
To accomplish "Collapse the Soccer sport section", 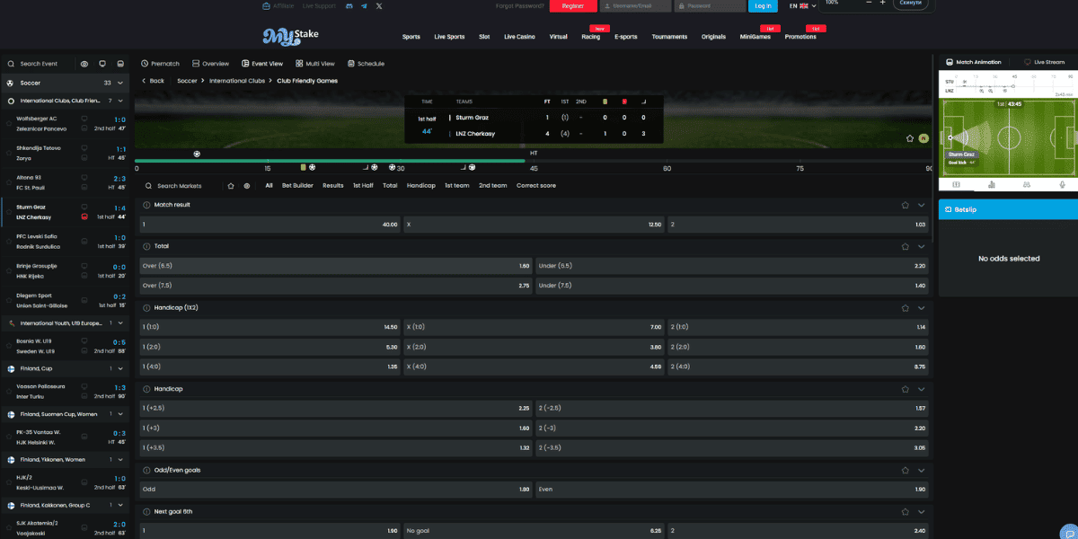I will tap(121, 83).
